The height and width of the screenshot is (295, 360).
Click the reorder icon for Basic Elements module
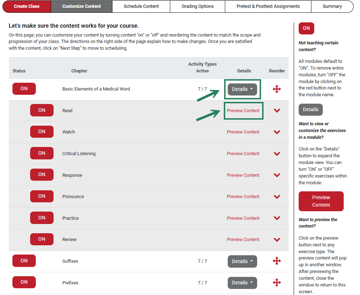point(277,89)
